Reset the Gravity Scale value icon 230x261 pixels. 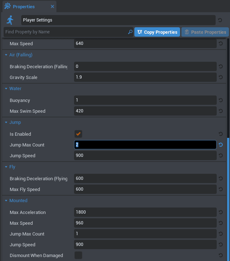pyautogui.click(x=220, y=78)
